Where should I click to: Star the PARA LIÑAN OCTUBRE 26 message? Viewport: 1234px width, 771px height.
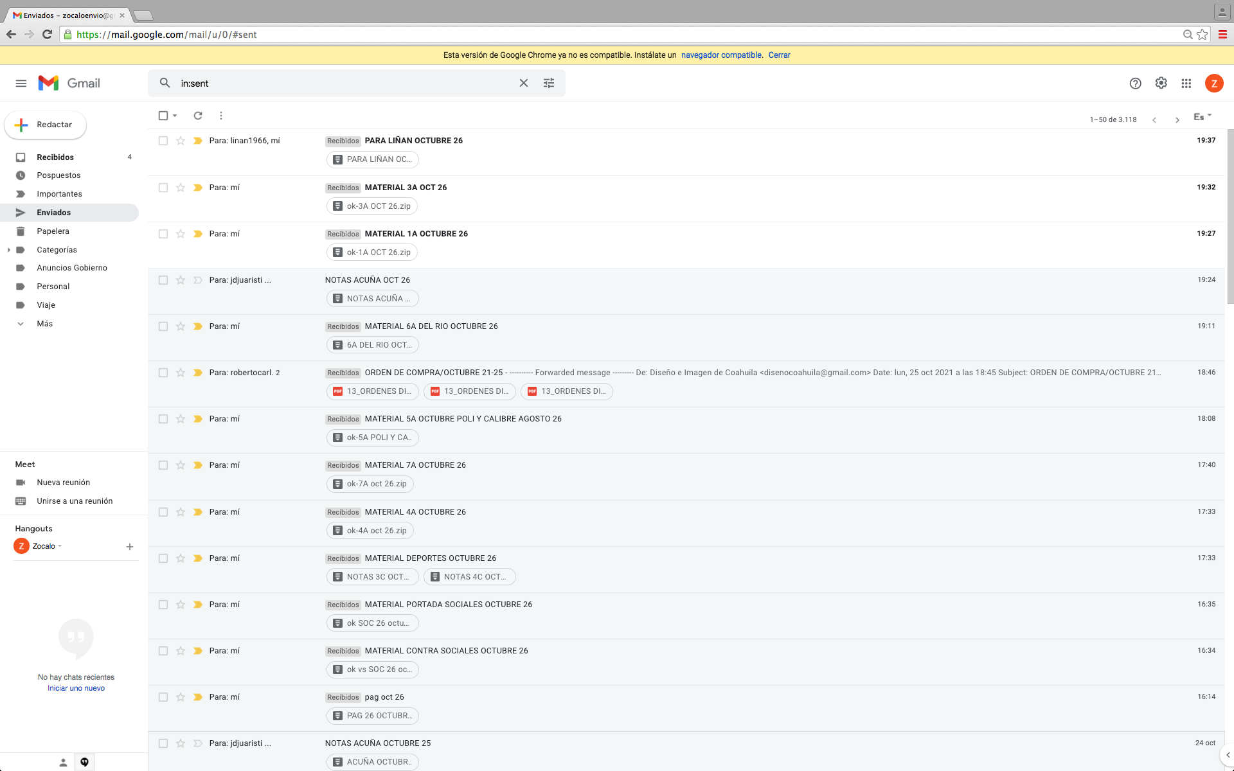pyautogui.click(x=181, y=141)
